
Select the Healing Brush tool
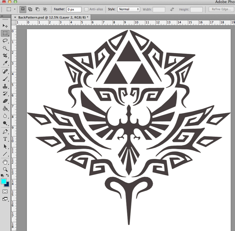[5, 71]
